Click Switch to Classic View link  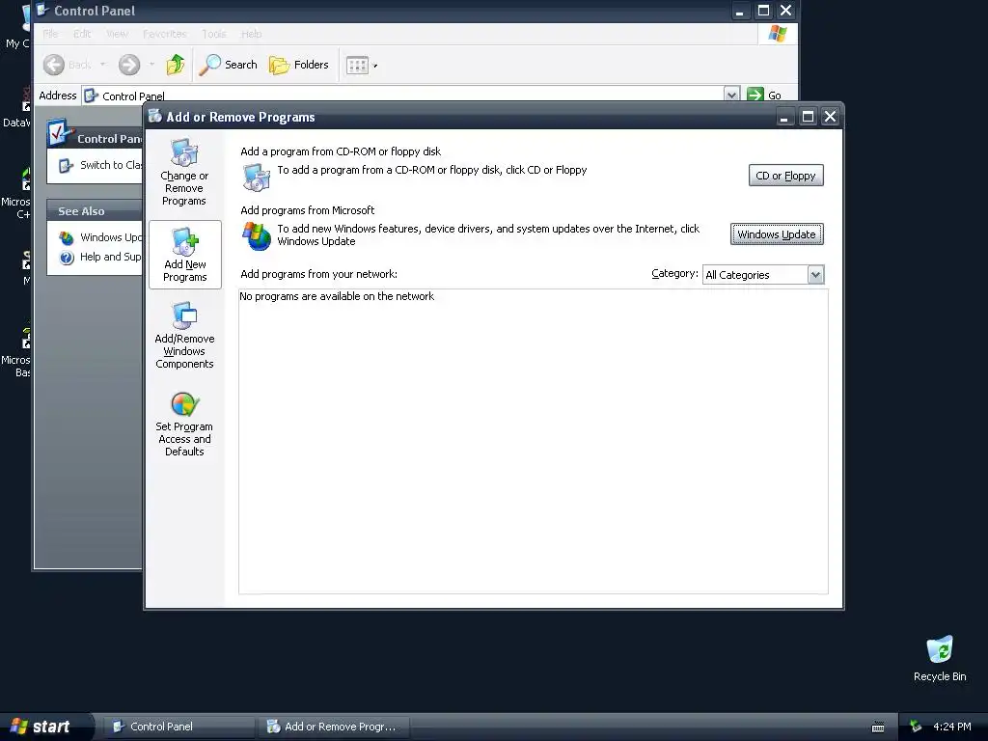[111, 165]
